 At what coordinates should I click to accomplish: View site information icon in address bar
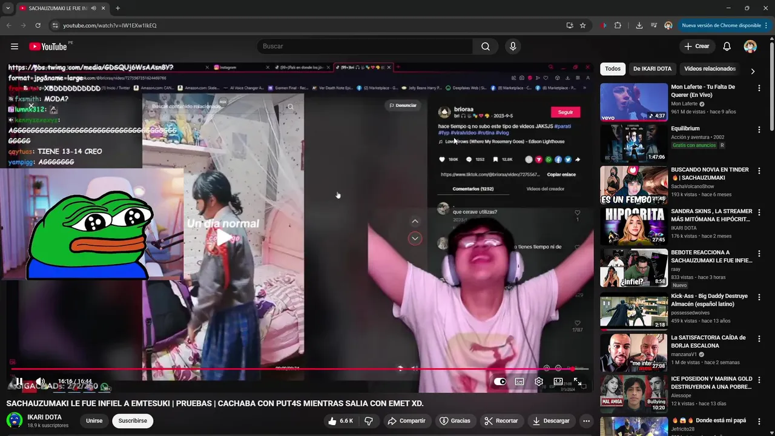[54, 25]
